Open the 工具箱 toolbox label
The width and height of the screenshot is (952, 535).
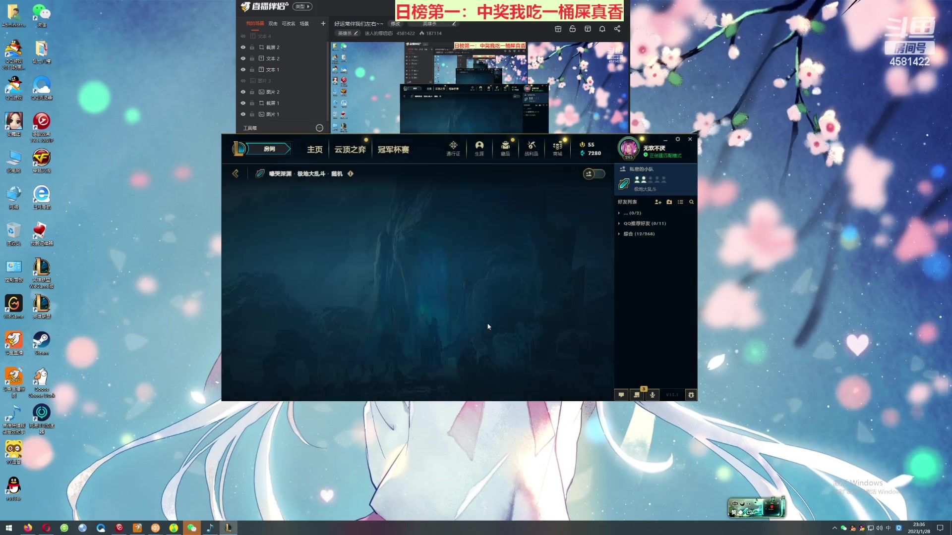point(250,128)
